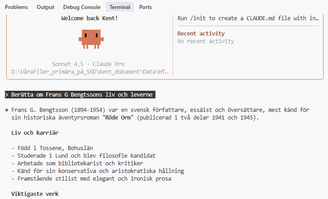Click the Claude mascot pixel icon
The height and width of the screenshot is (199, 328).
pos(90,39)
